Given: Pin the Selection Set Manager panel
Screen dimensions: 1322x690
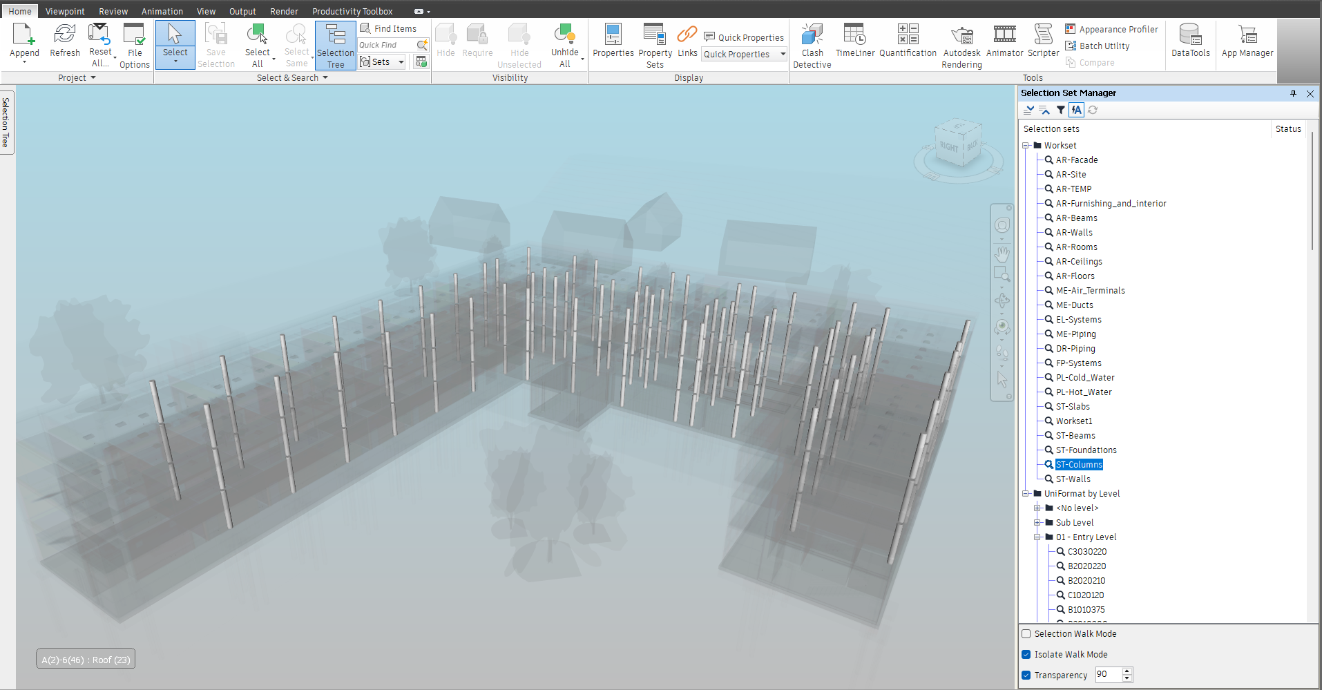Looking at the screenshot, I should click(1293, 93).
